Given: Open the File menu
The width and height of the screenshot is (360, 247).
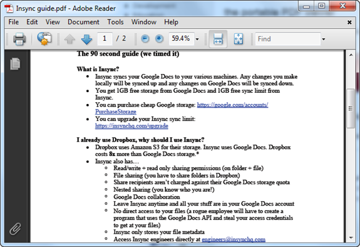Looking at the screenshot, I should click(14, 22).
